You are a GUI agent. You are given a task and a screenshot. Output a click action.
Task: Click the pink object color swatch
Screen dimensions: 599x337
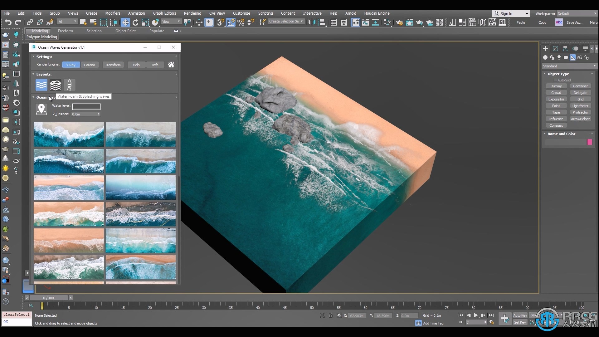[x=590, y=142]
